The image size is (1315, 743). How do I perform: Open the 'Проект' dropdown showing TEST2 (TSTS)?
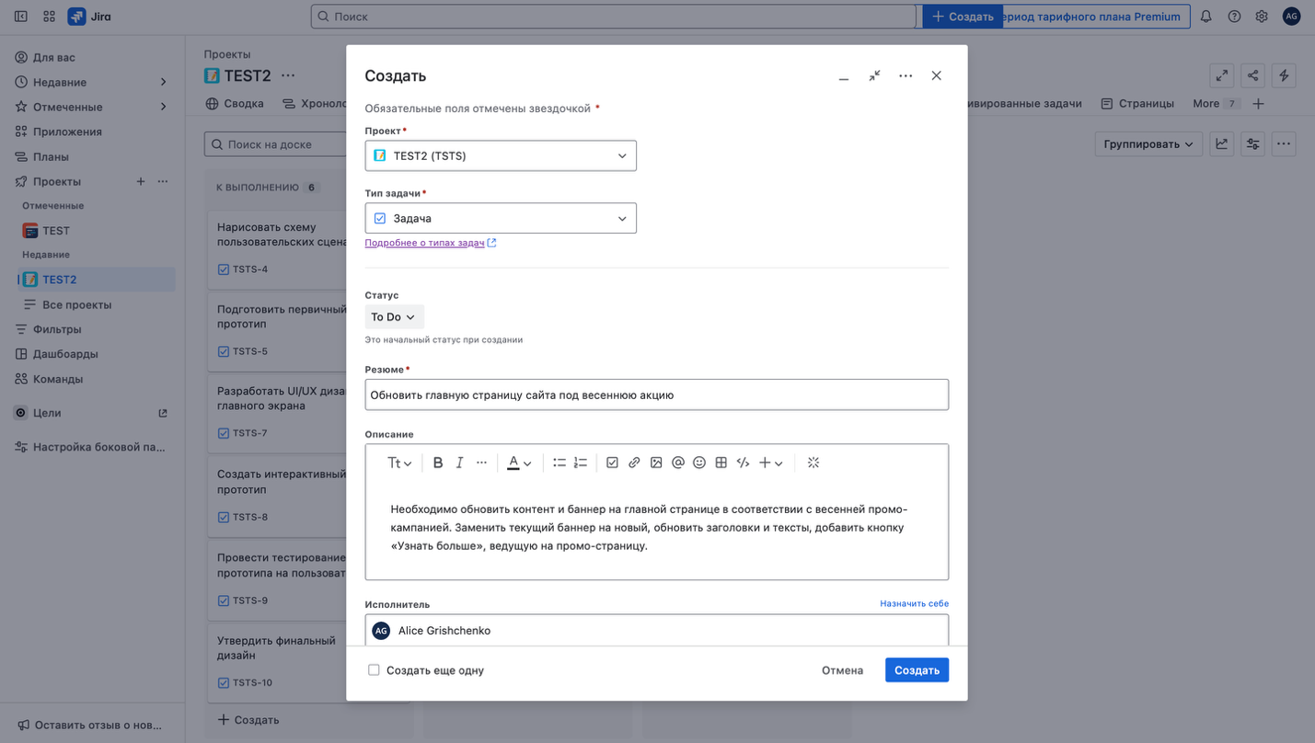tap(500, 155)
